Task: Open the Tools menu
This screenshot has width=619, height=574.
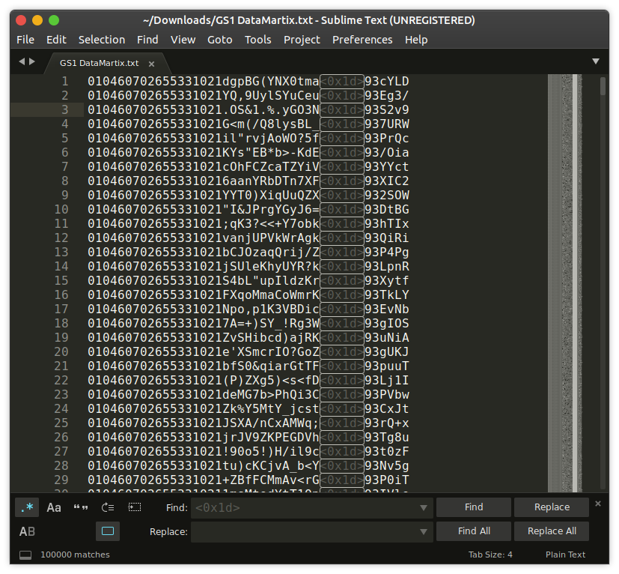Action: [257, 40]
